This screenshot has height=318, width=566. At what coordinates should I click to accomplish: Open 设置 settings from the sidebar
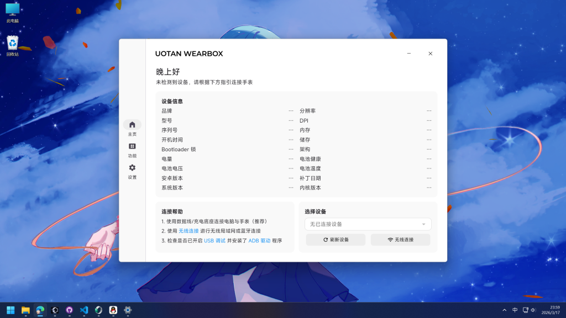pyautogui.click(x=132, y=171)
